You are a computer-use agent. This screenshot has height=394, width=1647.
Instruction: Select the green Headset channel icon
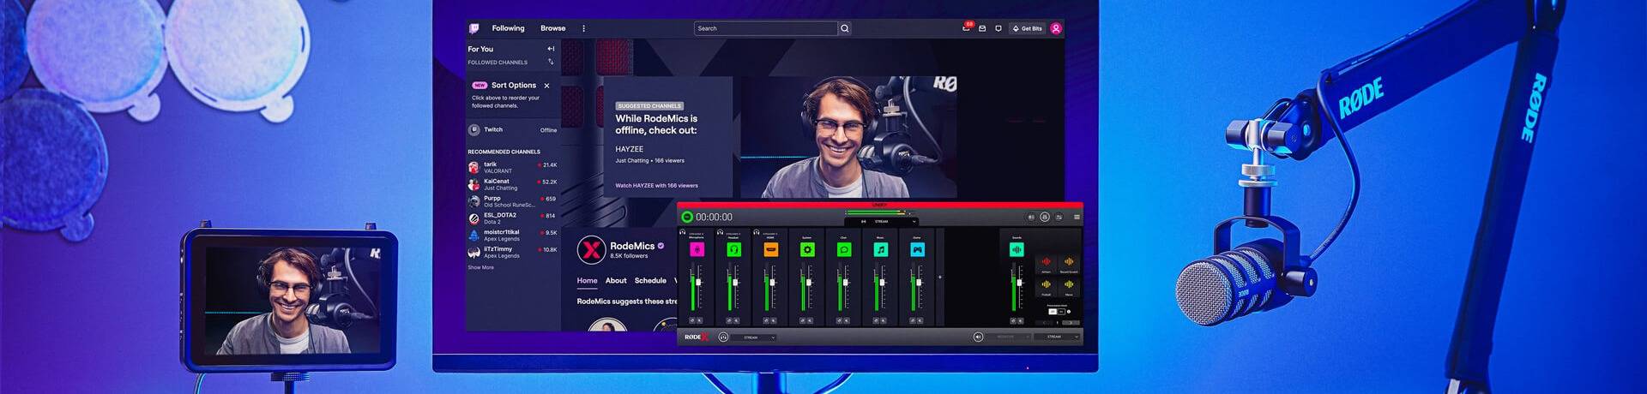pos(733,249)
